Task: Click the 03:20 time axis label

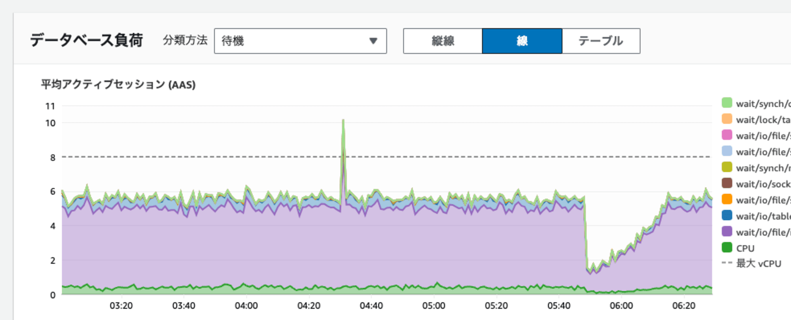Action: pos(121,306)
